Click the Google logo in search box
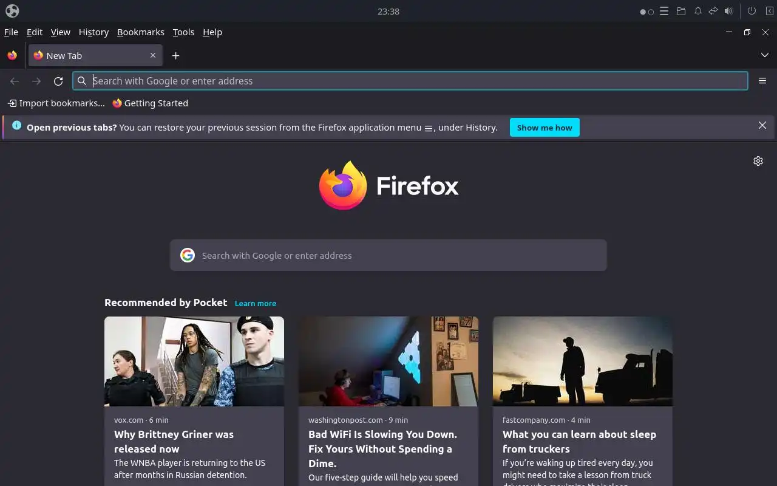This screenshot has width=777, height=486. tap(188, 255)
